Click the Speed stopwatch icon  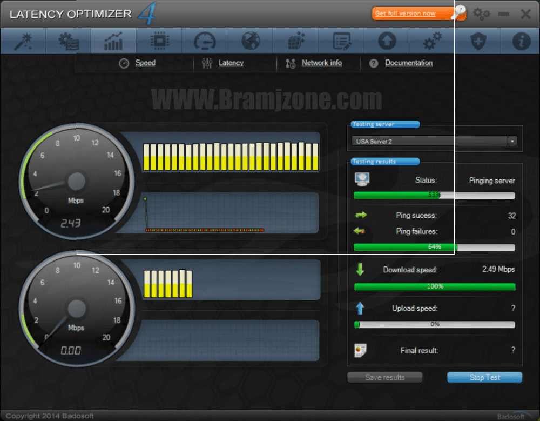click(124, 63)
